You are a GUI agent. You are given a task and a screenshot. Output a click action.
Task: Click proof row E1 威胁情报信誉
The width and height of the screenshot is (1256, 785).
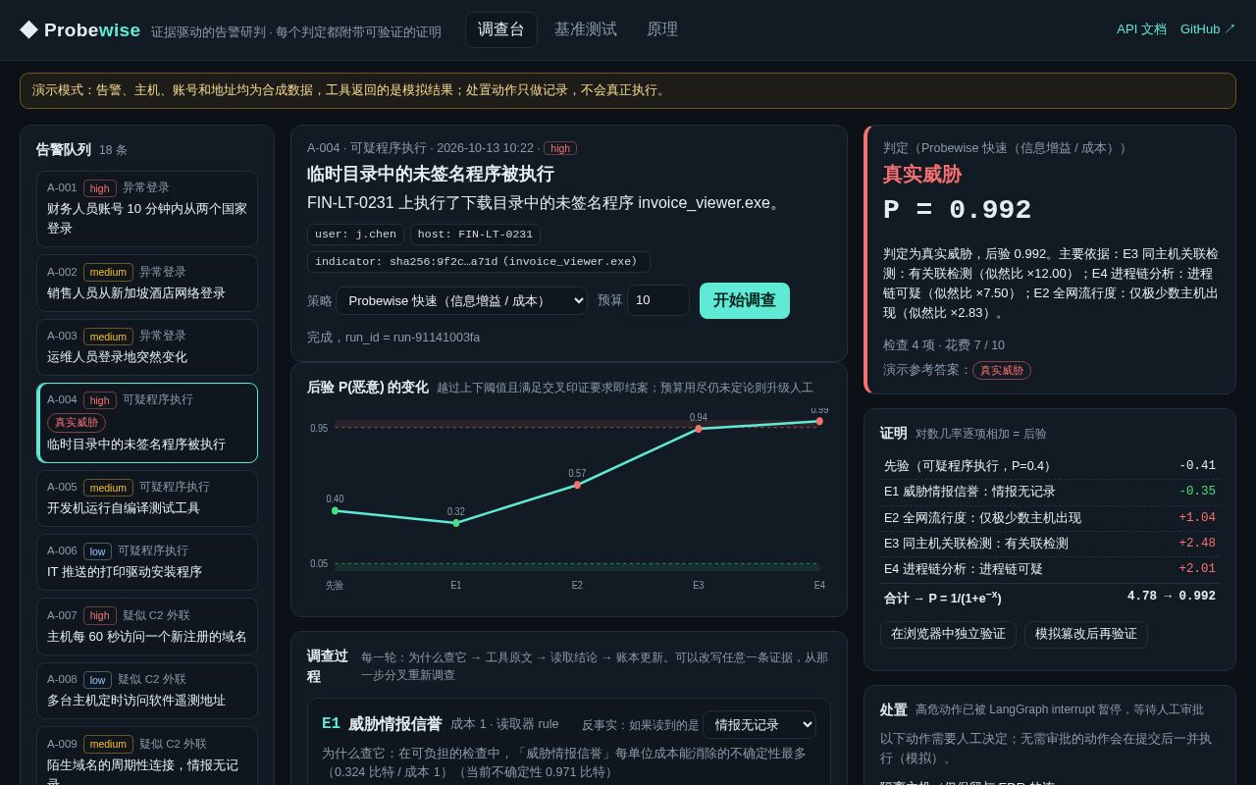coord(1050,492)
